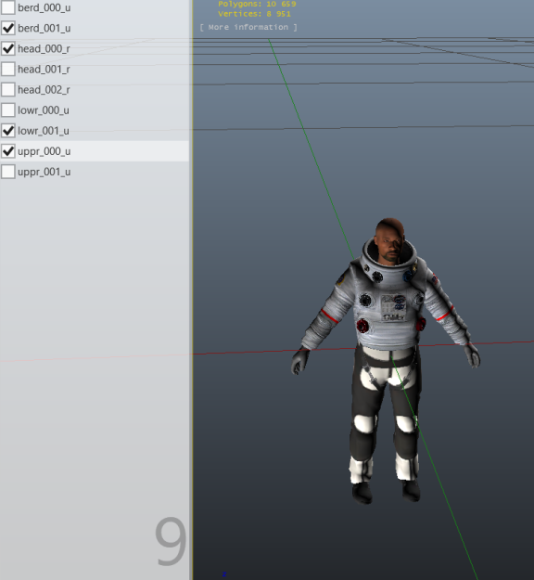This screenshot has width=534, height=580.
Task: Click the astronaut suit chest panel
Action: click(x=393, y=307)
